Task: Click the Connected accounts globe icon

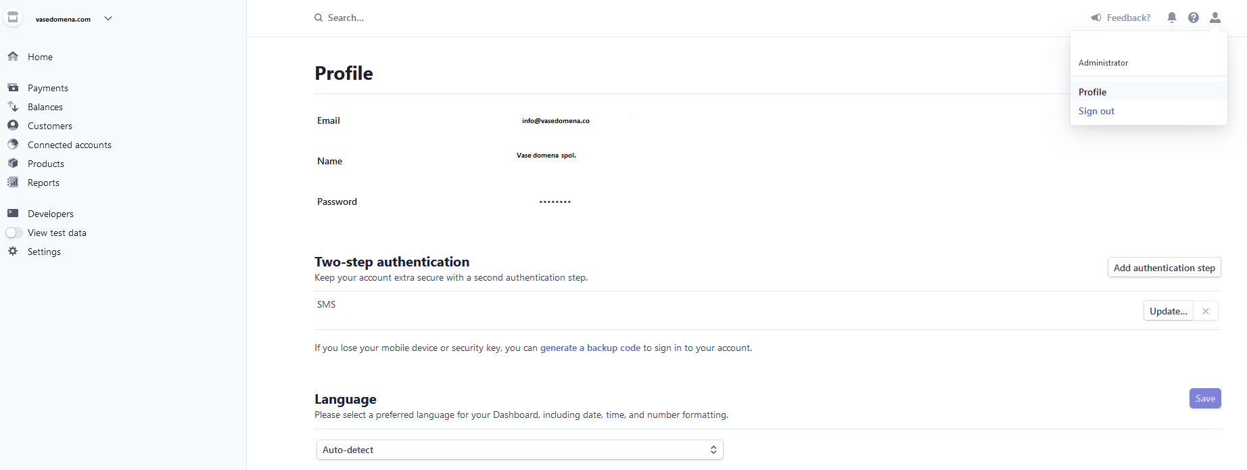Action: 13,144
